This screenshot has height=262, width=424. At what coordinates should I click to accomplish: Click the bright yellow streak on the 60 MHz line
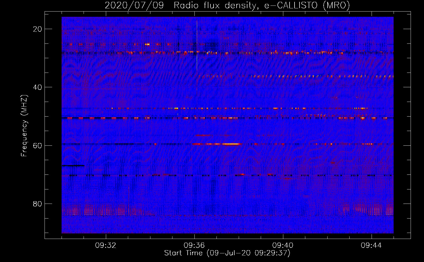tap(231, 144)
